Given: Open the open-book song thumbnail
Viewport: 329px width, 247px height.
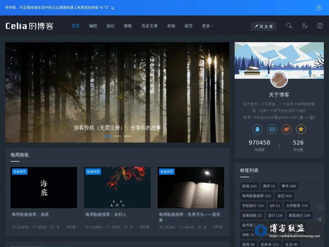Looking at the screenshot, I should click(x=191, y=187).
